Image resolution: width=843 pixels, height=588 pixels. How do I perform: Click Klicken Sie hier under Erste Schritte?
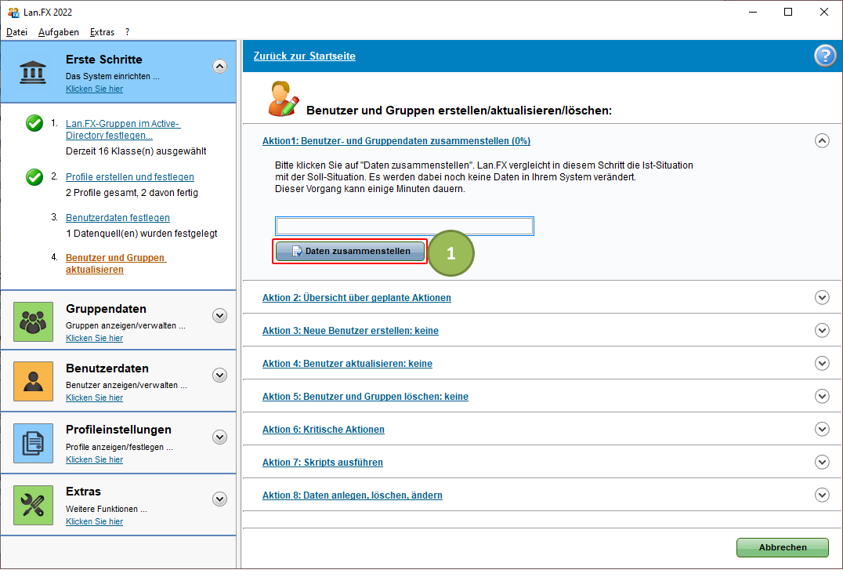tap(94, 89)
